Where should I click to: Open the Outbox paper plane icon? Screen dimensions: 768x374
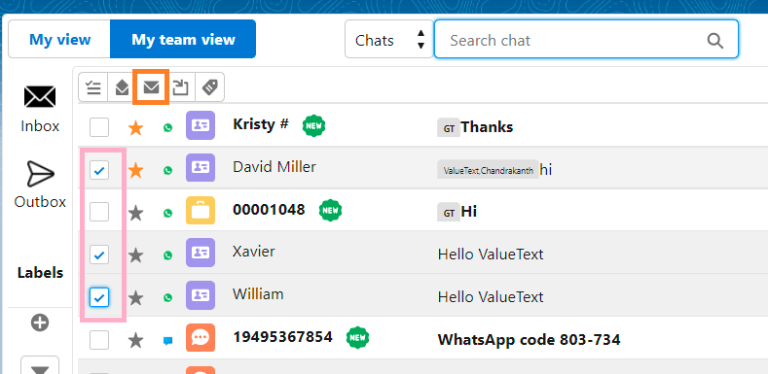tap(40, 174)
